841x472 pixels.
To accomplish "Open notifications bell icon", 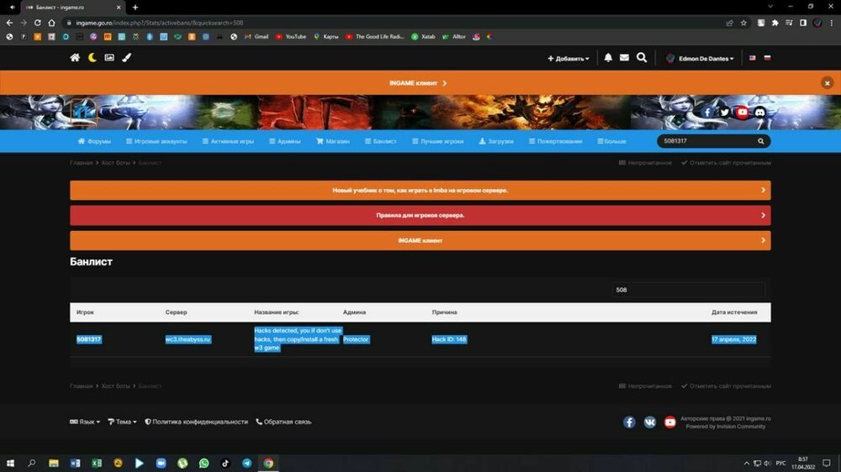I will 608,58.
